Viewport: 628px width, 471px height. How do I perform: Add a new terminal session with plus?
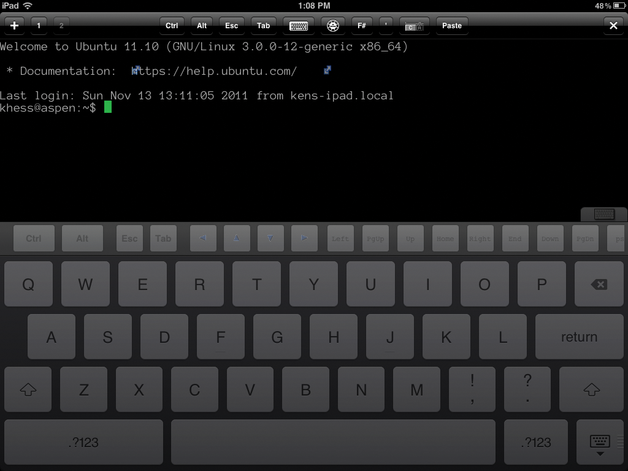point(15,26)
